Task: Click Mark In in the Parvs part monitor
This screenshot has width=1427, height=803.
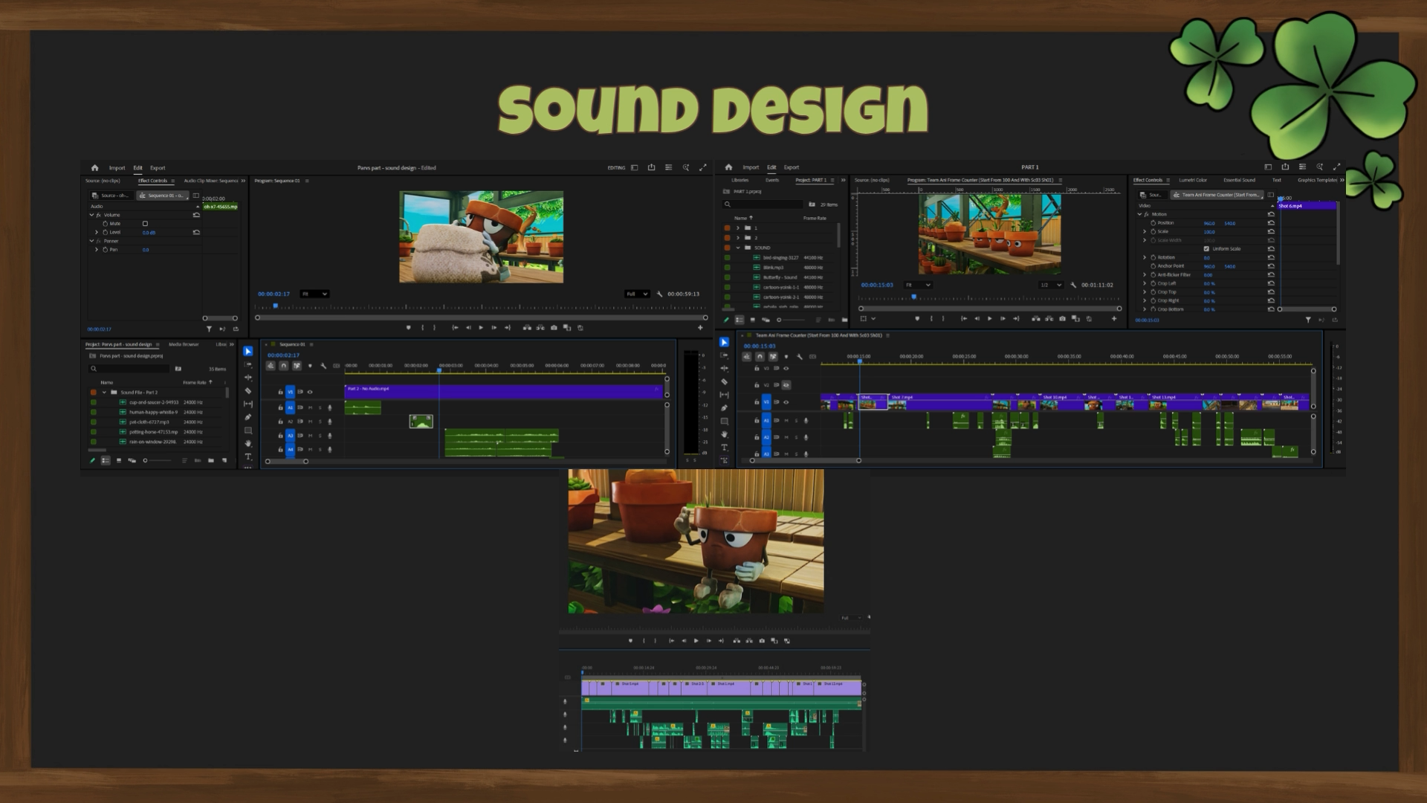Action: pos(423,328)
